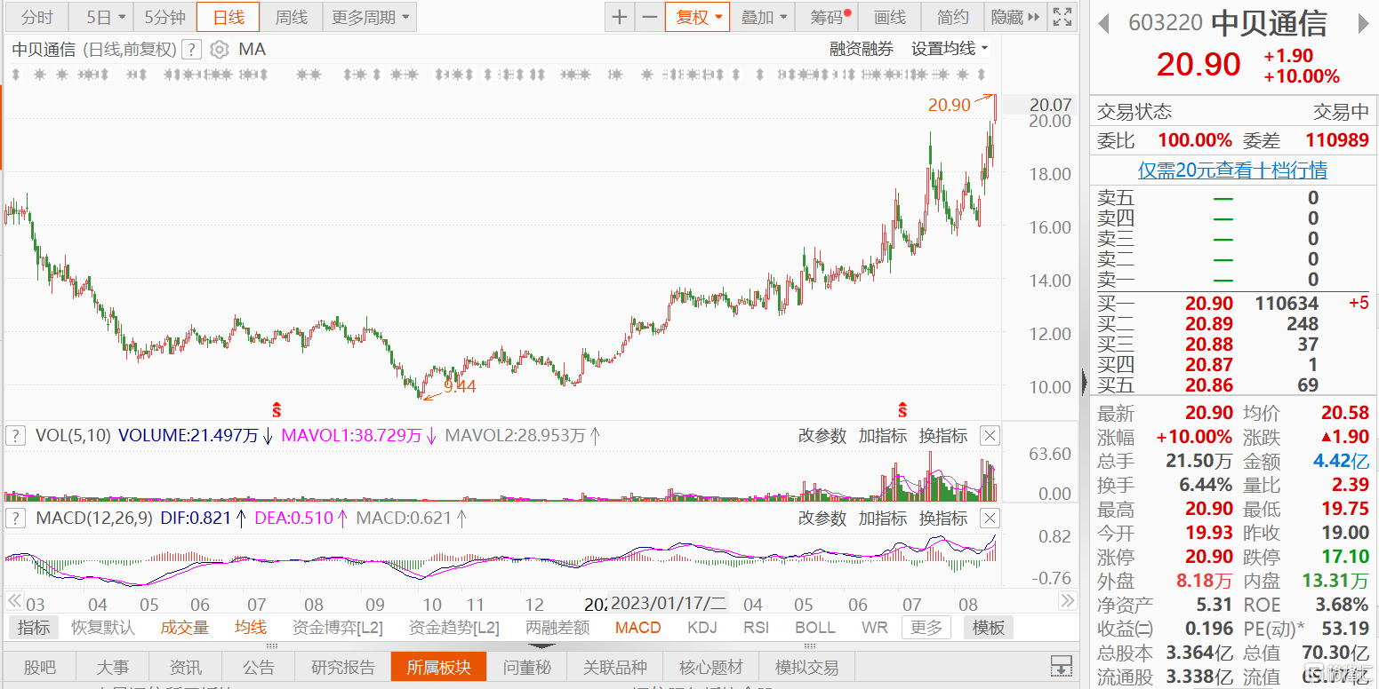
Task: Toggle fullscreen chart expand icon
Action: [x=1062, y=17]
